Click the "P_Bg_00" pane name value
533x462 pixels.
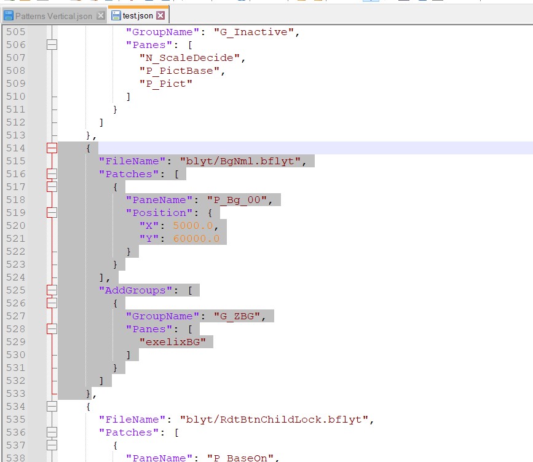click(x=237, y=200)
